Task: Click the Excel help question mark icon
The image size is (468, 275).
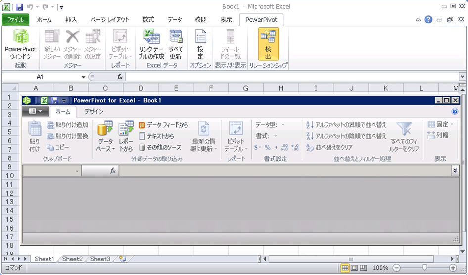Action: tap(428, 20)
